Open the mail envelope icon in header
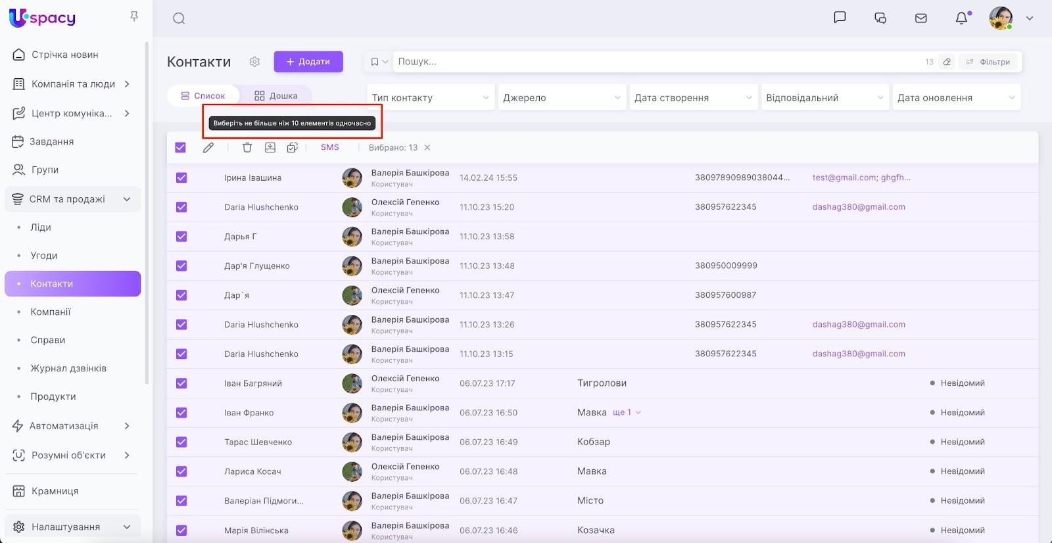Screen dimensions: 1052x543 (920, 18)
